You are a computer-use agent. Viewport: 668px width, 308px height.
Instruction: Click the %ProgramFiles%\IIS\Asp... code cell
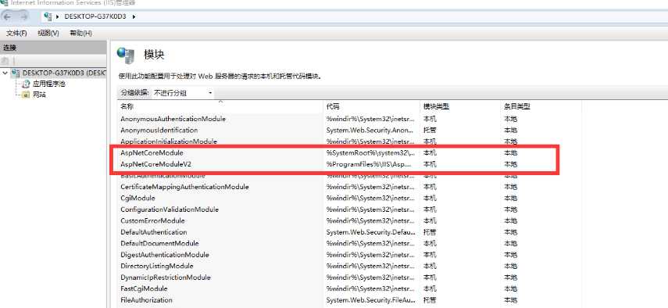point(370,164)
